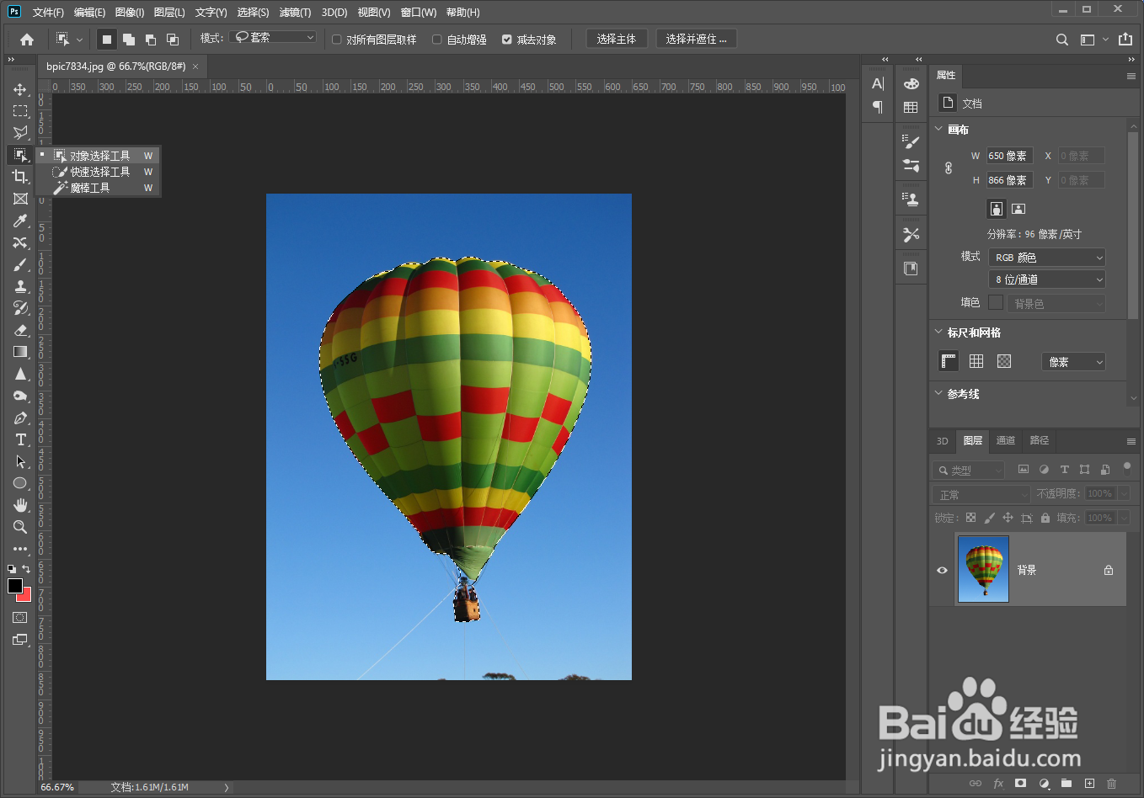Screen dimensions: 1144x798
Task: Toggle width-height link constraint
Action: [949, 168]
